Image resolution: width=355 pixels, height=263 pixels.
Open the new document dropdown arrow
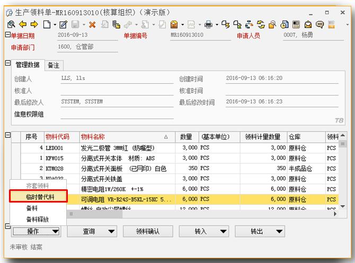point(55,24)
